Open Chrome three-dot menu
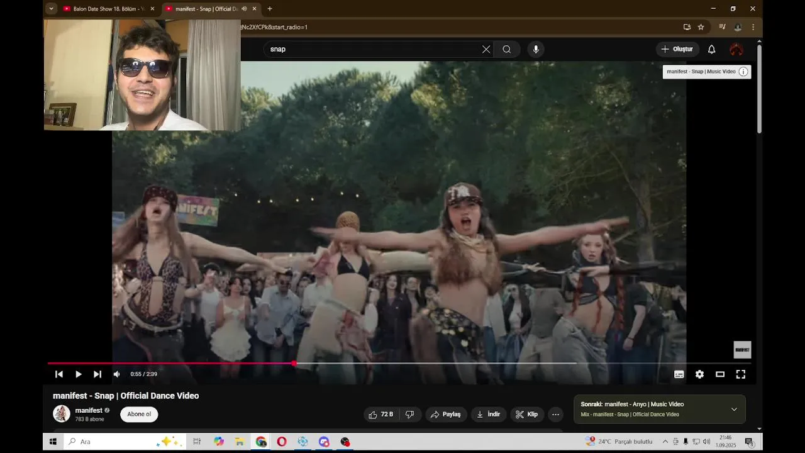 [x=753, y=27]
